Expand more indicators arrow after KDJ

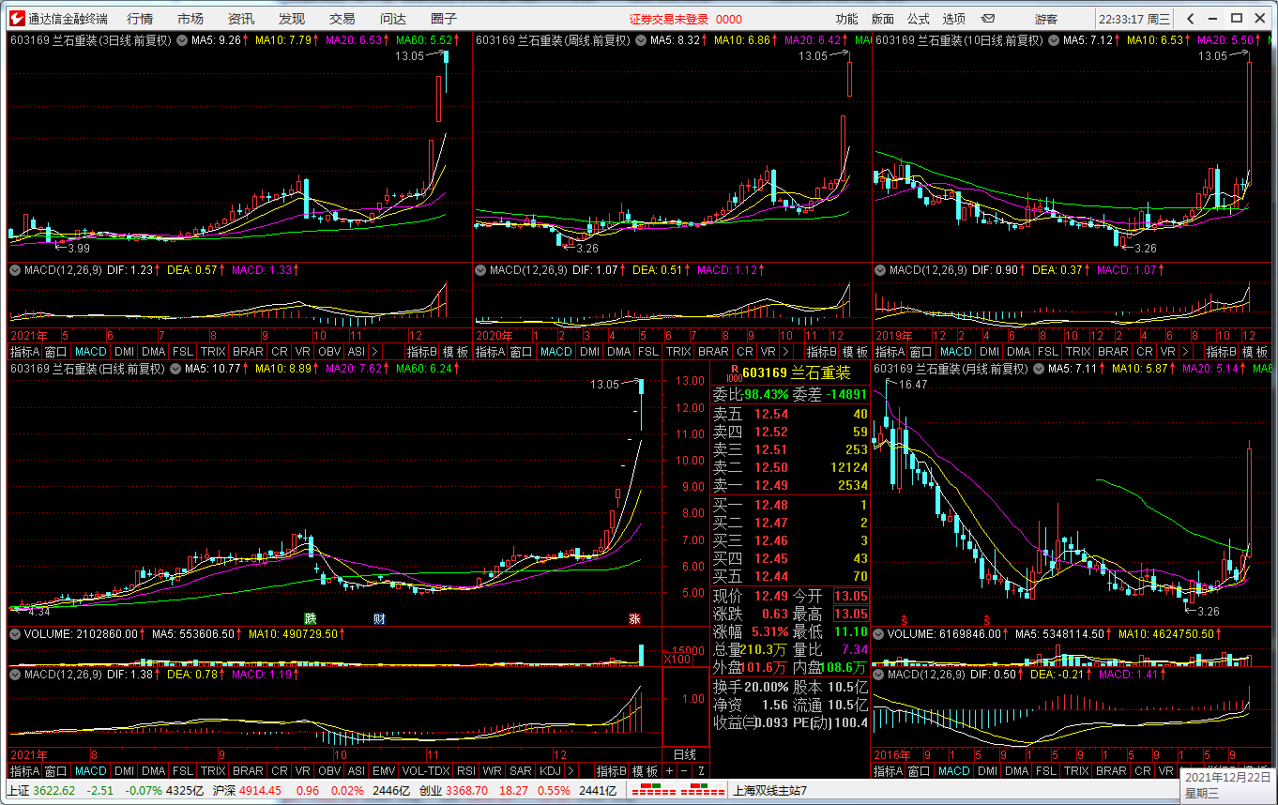[x=571, y=771]
